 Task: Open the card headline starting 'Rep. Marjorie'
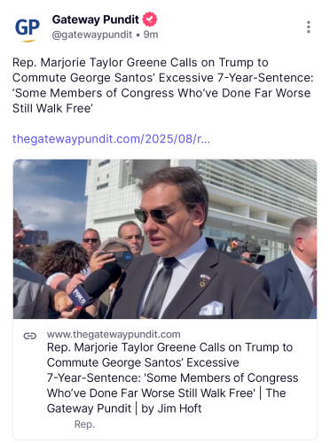click(x=173, y=377)
